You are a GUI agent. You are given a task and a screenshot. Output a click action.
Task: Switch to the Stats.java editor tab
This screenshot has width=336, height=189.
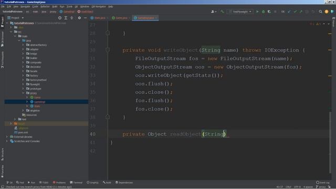100,18
